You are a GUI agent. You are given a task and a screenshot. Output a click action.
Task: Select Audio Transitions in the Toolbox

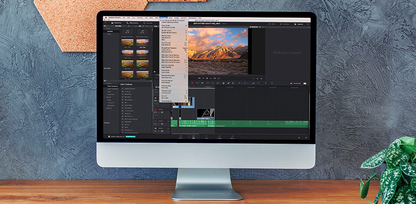click(113, 89)
